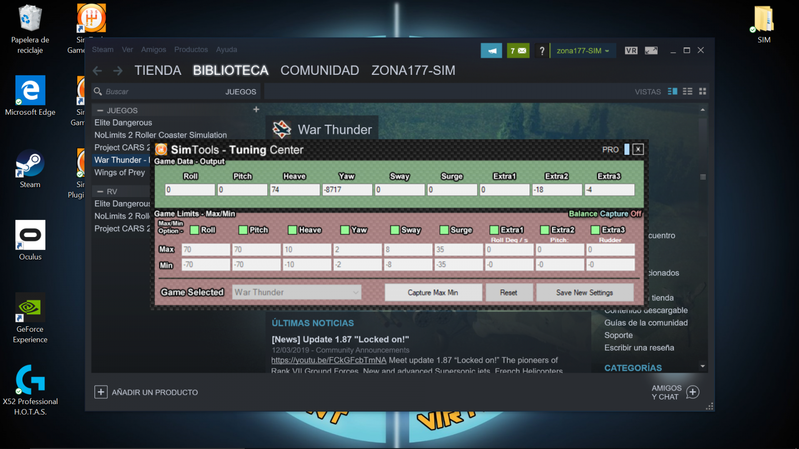This screenshot has height=449, width=799.
Task: Go back with Steam's back arrow
Action: 97,71
